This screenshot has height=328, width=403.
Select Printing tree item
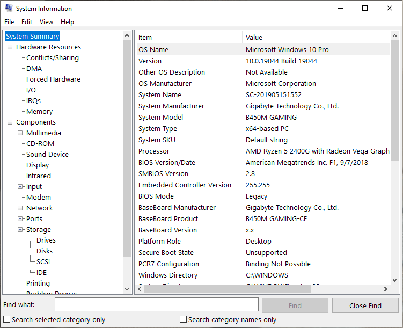38,283
